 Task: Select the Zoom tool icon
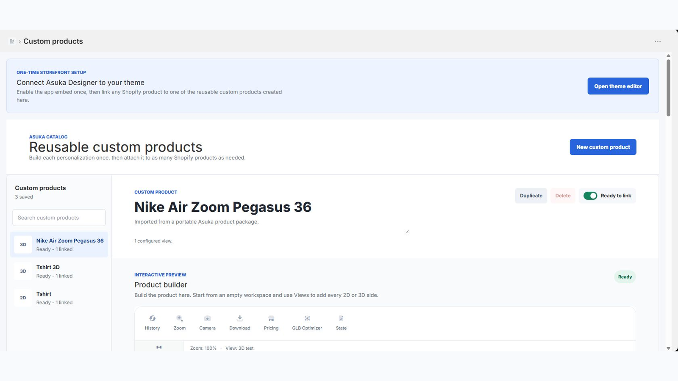180,318
